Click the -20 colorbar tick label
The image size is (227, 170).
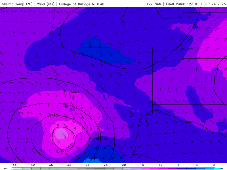123,165
